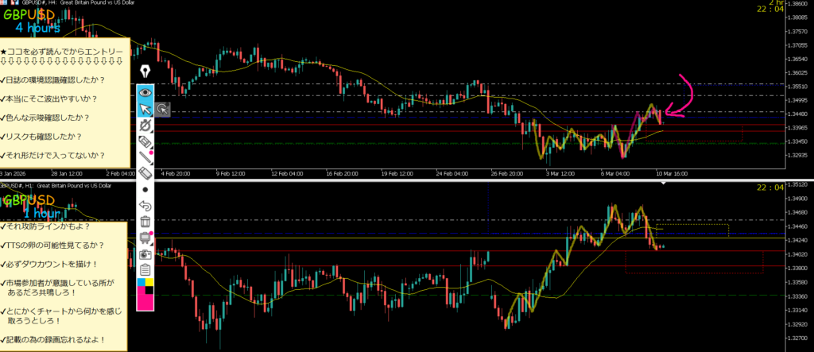
Task: Capture a screenshot with the camera icon
Action: [x=145, y=254]
